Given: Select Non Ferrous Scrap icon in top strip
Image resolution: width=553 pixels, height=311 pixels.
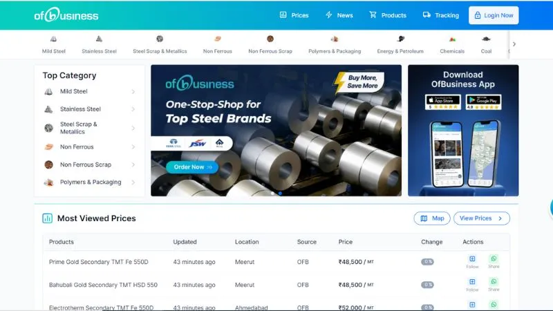Looking at the screenshot, I should click(x=270, y=39).
